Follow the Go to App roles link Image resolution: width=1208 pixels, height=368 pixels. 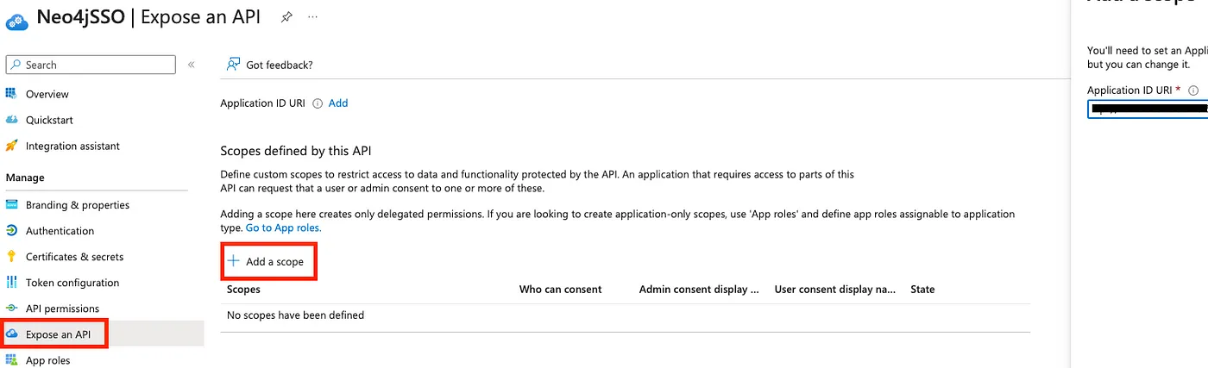(283, 228)
